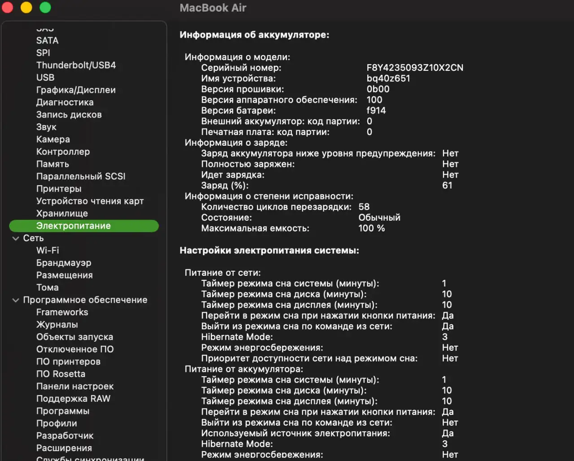Screen dimensions: 574x461
Task: Open the Wi-Fi network section
Action: click(48, 250)
